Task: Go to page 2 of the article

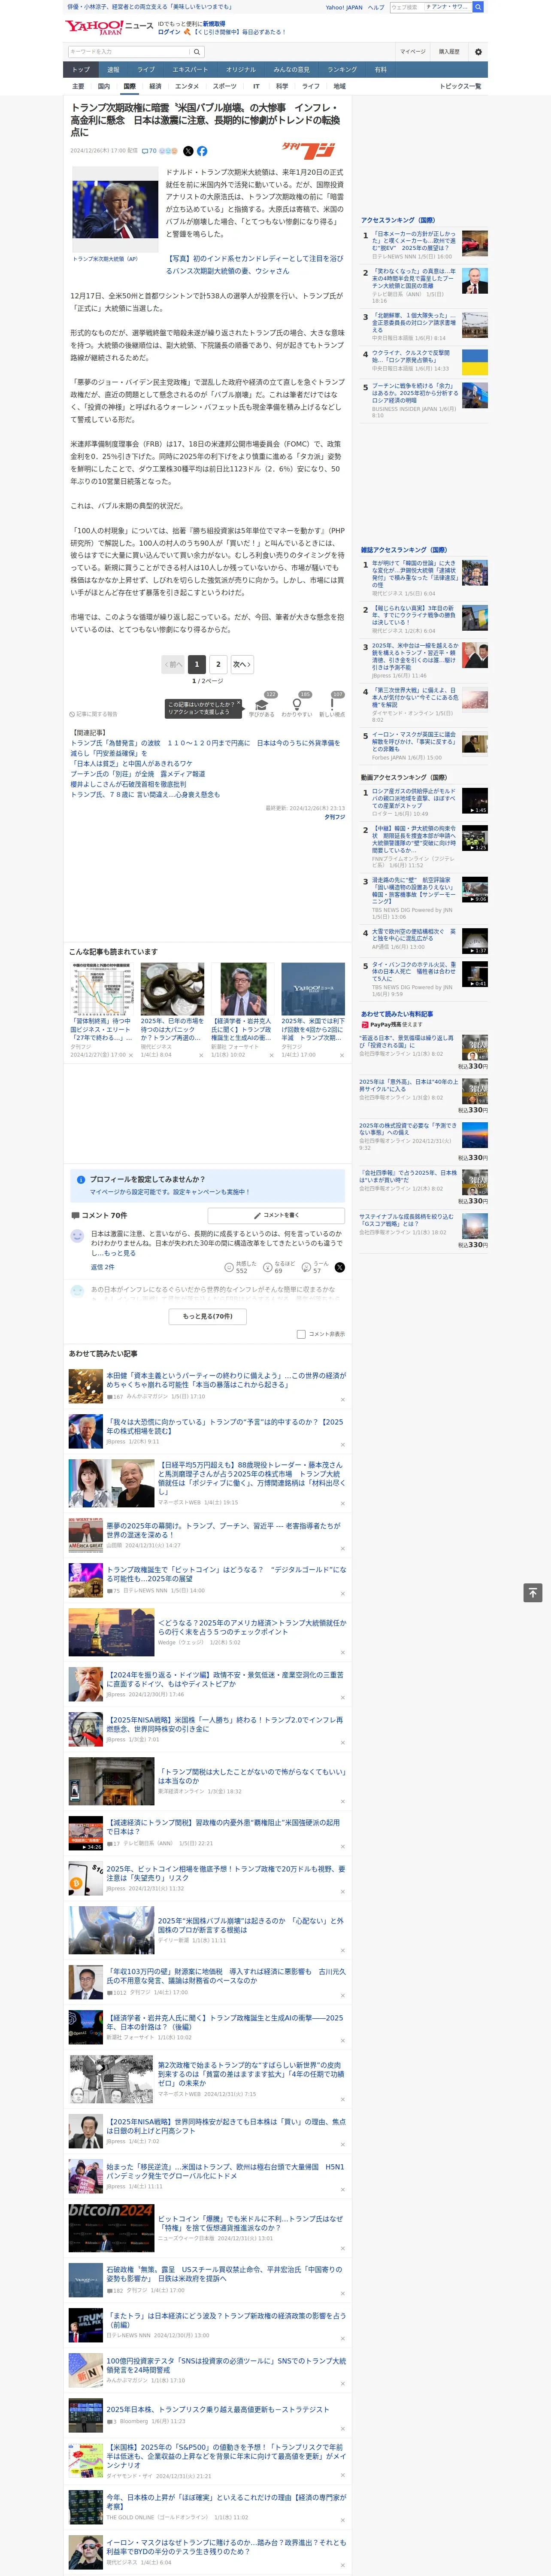Action: tap(218, 664)
